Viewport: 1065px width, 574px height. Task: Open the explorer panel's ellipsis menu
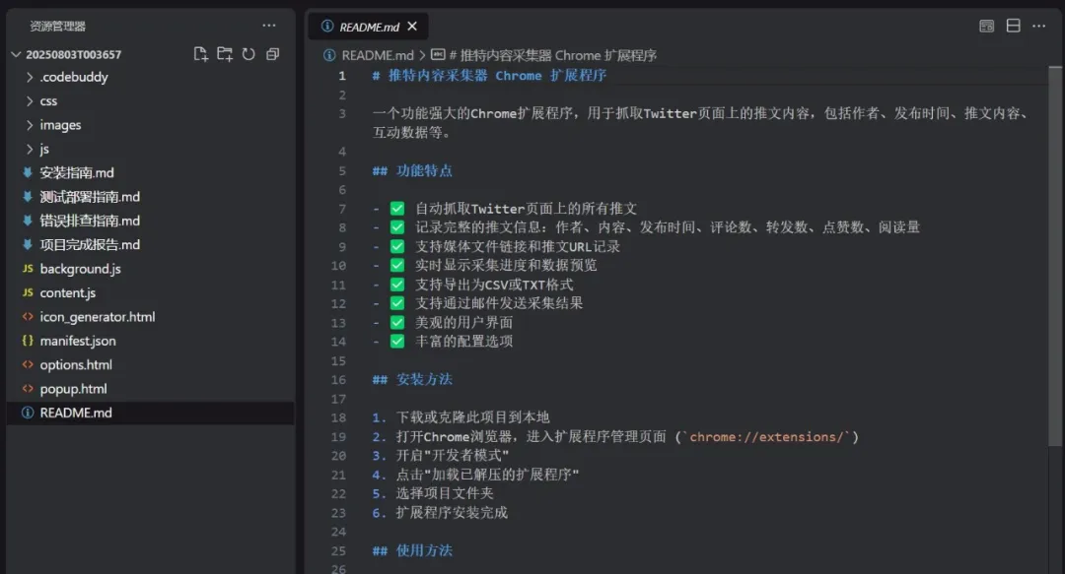(269, 26)
